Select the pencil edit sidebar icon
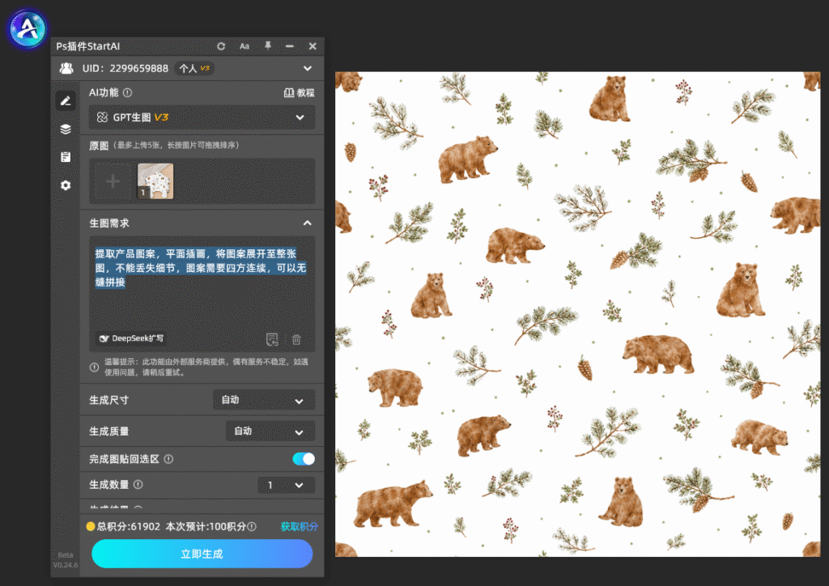This screenshot has width=829, height=586. (x=66, y=101)
